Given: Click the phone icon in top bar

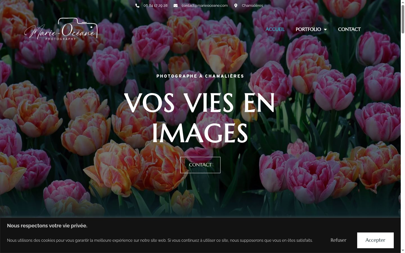Looking at the screenshot, I should click(x=137, y=6).
